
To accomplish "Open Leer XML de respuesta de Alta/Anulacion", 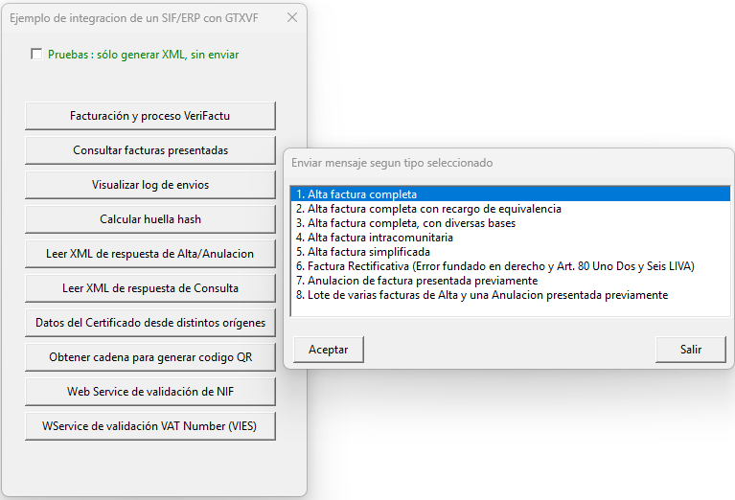I will pyautogui.click(x=149, y=254).
